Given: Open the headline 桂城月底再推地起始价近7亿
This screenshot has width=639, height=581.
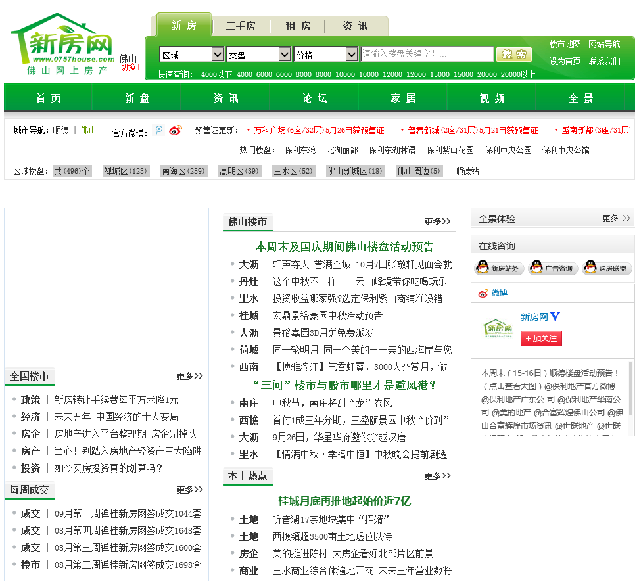Looking at the screenshot, I should pyautogui.click(x=344, y=501).
